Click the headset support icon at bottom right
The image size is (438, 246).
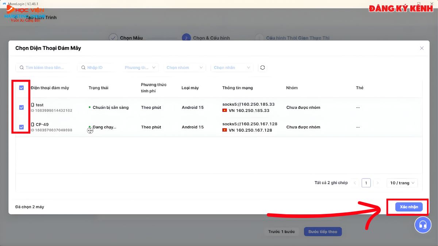coord(423,225)
